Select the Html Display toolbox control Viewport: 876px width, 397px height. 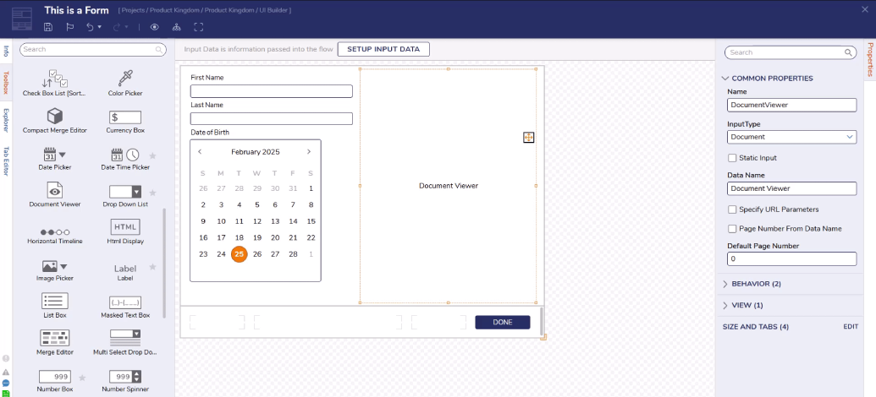tap(125, 232)
